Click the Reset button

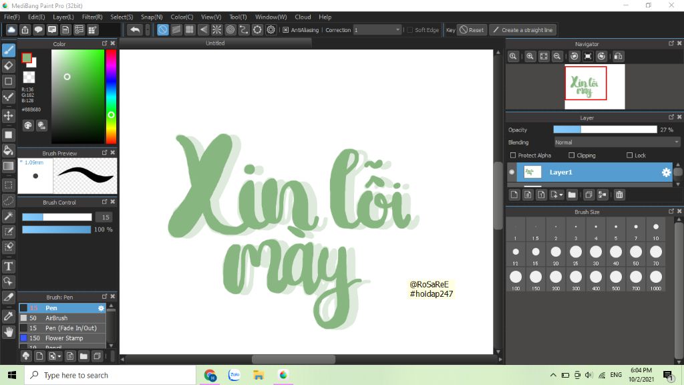tap(472, 30)
